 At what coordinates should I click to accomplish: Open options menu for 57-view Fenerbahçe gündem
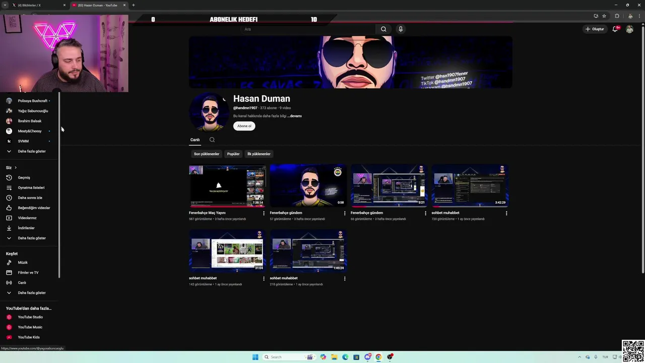pyautogui.click(x=345, y=213)
